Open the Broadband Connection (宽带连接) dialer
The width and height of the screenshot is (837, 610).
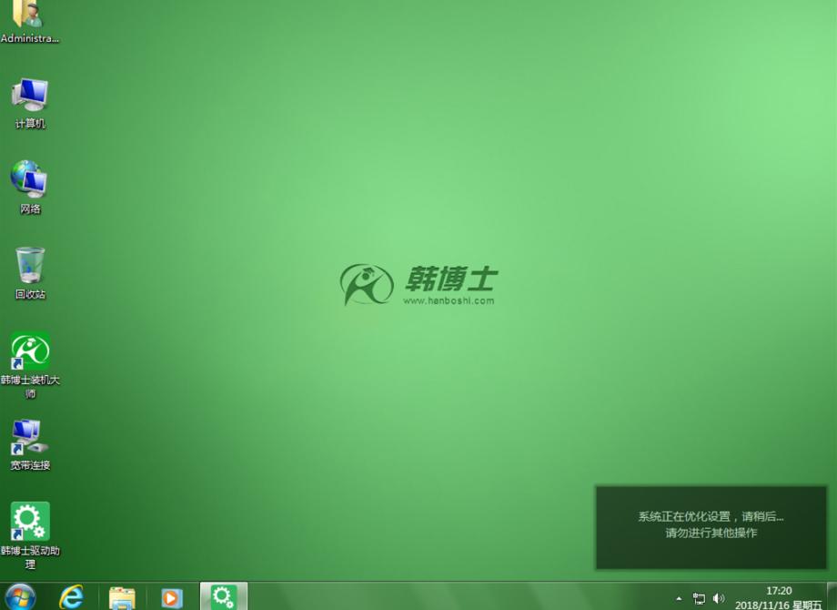pos(30,437)
